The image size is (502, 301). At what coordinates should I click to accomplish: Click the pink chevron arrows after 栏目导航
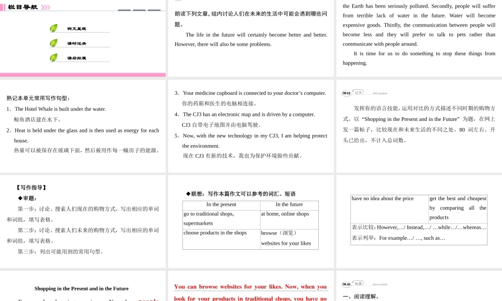tap(46, 7)
